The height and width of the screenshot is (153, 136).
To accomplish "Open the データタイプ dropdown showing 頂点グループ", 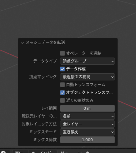I will [87, 61].
